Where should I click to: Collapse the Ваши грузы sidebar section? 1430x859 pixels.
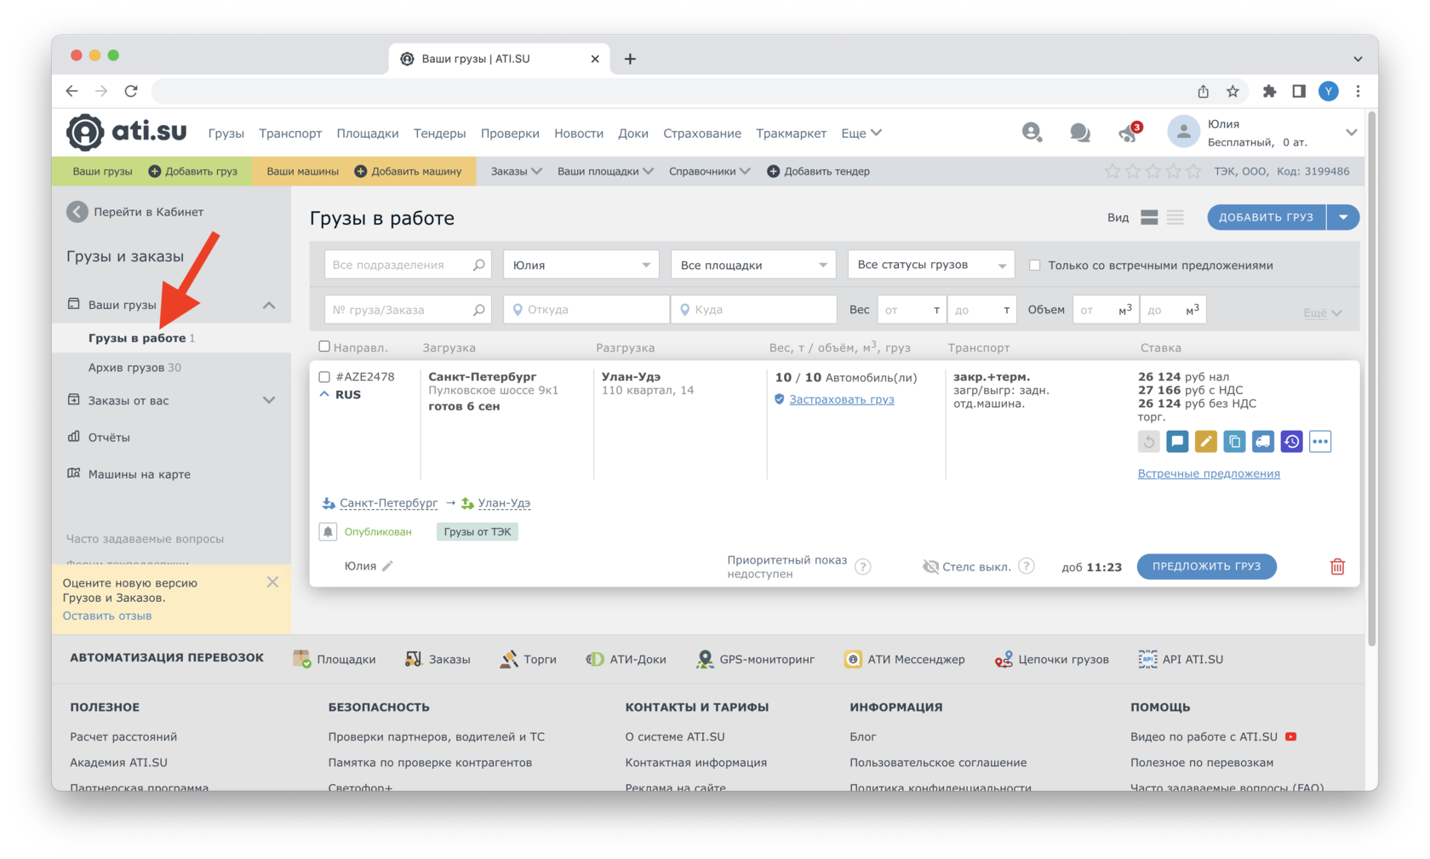(x=269, y=305)
